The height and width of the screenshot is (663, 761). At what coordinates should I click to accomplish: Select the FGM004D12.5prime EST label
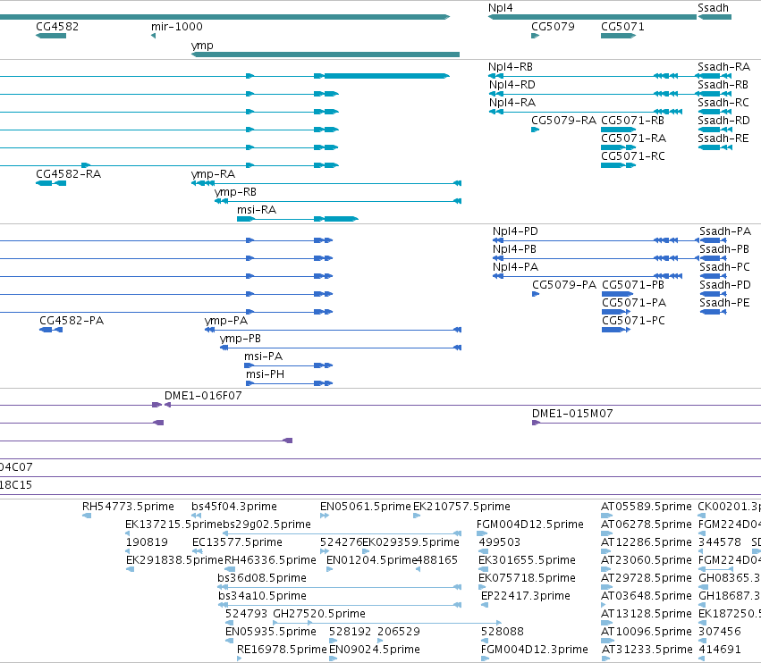[530, 525]
